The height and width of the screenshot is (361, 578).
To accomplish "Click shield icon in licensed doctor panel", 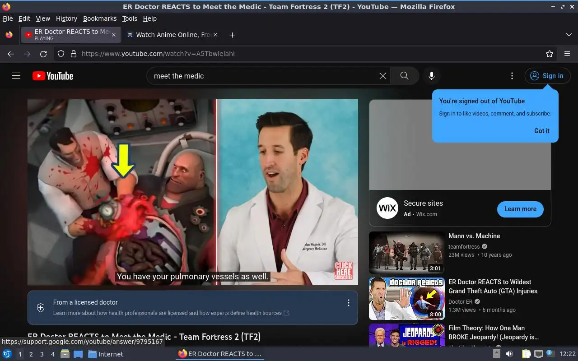I will click(41, 308).
